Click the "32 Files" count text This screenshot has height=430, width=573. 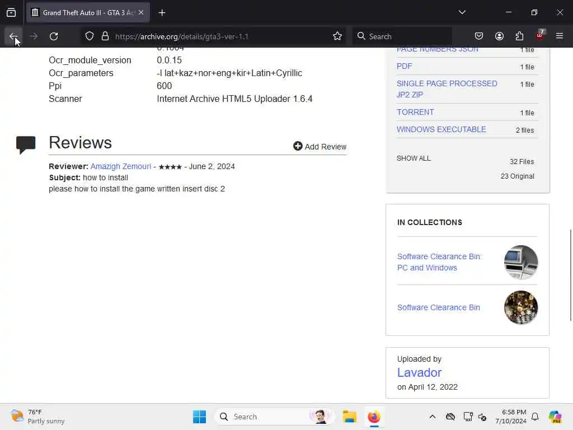(x=522, y=162)
